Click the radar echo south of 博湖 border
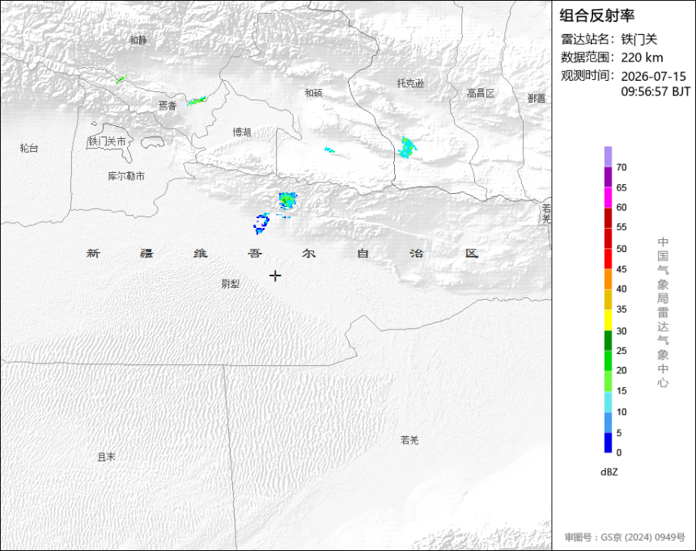 287,201
